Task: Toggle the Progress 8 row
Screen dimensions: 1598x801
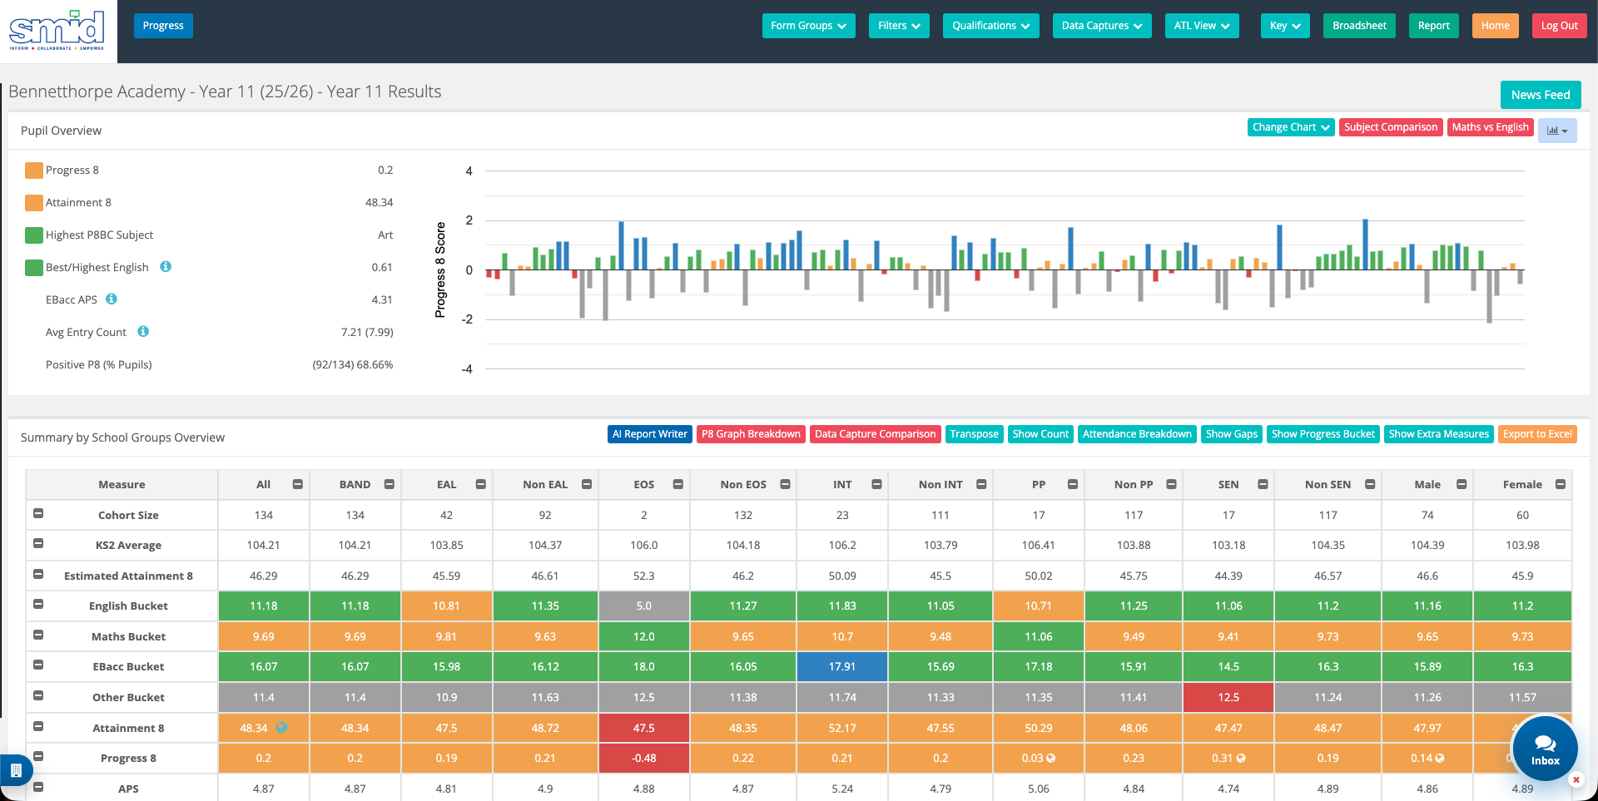Action: point(38,756)
